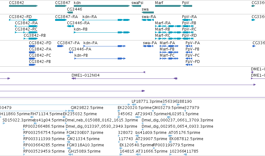
Task: Click protein CG3842-PD label
Action: pos(40,43)
